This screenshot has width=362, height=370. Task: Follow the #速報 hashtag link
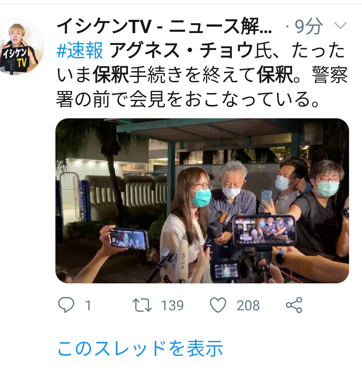(80, 50)
